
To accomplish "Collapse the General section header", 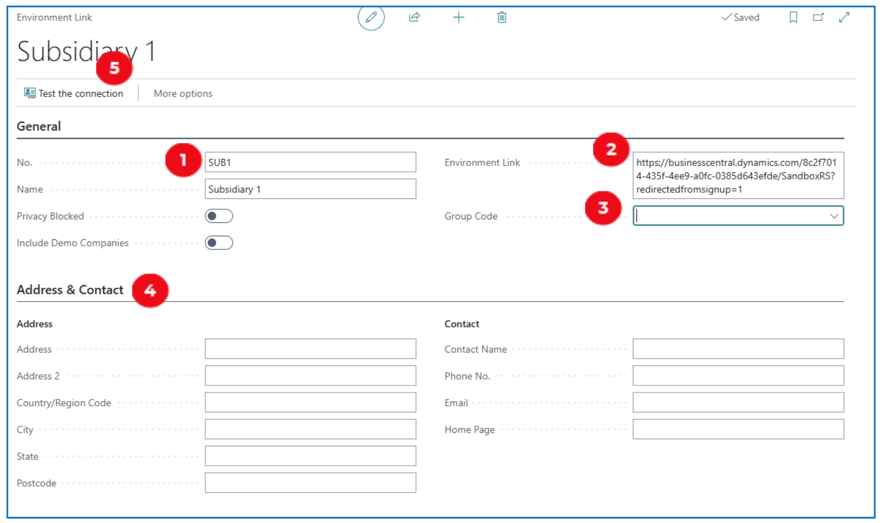I will click(x=39, y=127).
